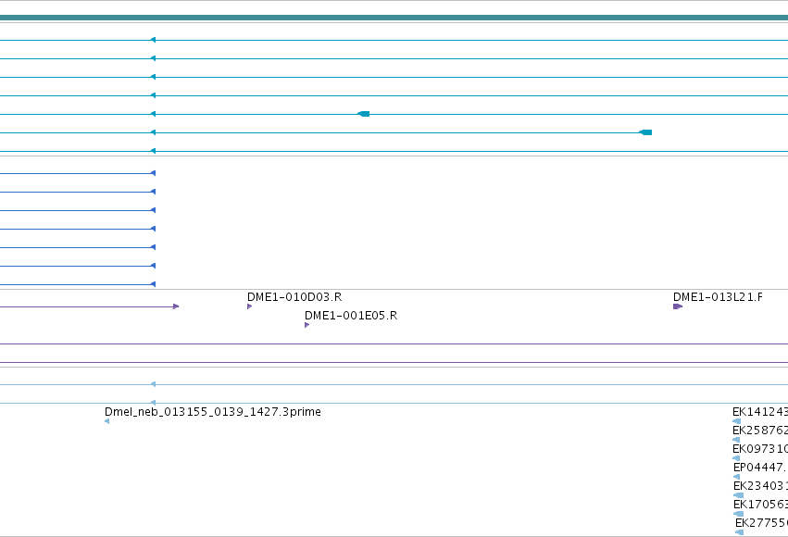This screenshot has width=788, height=537.
Task: Select the EK097310 label
Action: pos(760,449)
